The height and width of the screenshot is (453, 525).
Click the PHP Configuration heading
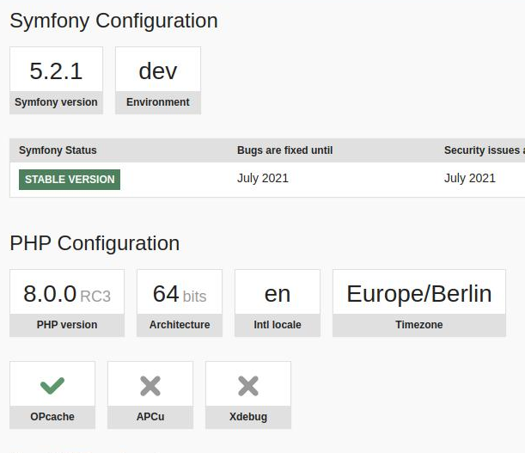tap(95, 243)
